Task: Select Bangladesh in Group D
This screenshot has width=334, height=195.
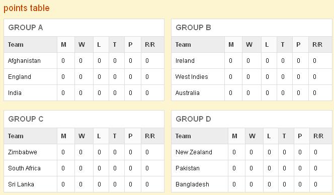Action: click(192, 184)
